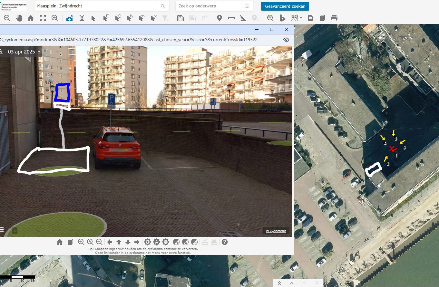439x287 pixels.
Task: Open the print map tool
Action: pyautogui.click(x=334, y=18)
